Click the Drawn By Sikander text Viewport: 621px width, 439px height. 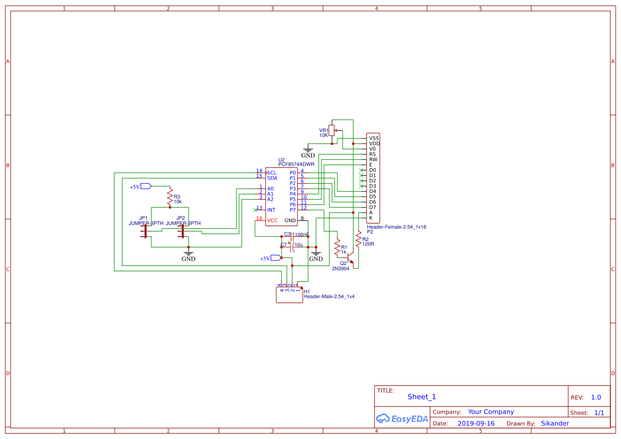click(555, 423)
